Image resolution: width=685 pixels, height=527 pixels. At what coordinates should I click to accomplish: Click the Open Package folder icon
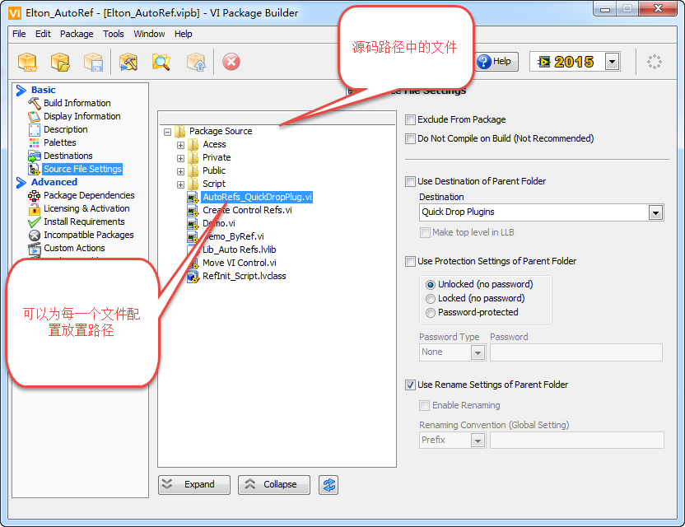click(60, 62)
